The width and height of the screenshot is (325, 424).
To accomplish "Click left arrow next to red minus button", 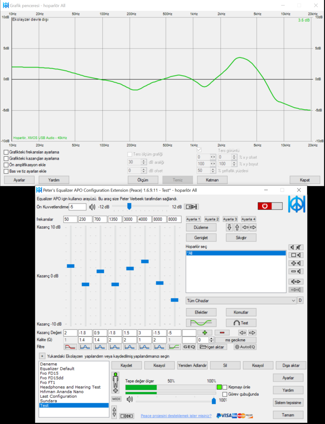I will [x=243, y=333].
